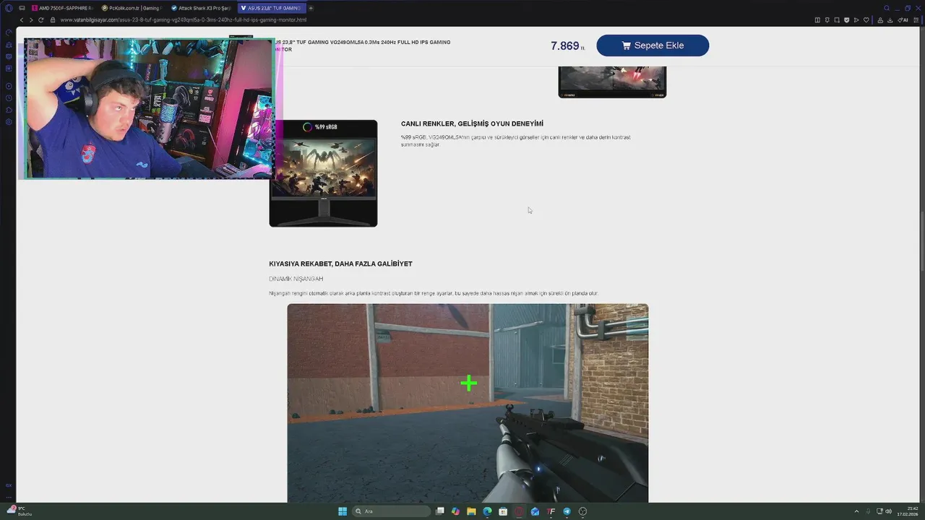
Task: Open Telegram from taskbar
Action: [x=567, y=511]
